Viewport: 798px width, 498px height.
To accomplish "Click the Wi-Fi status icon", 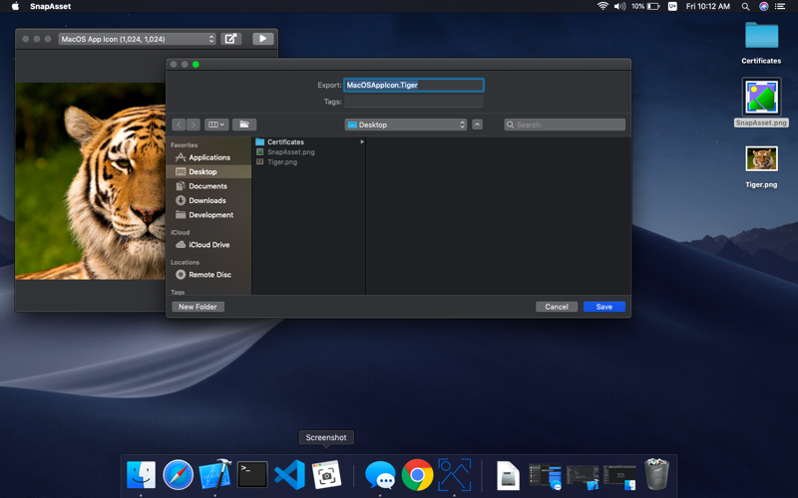I will tap(602, 6).
